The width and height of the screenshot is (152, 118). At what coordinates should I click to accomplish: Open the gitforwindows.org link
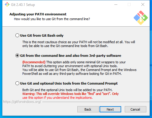[22, 102]
